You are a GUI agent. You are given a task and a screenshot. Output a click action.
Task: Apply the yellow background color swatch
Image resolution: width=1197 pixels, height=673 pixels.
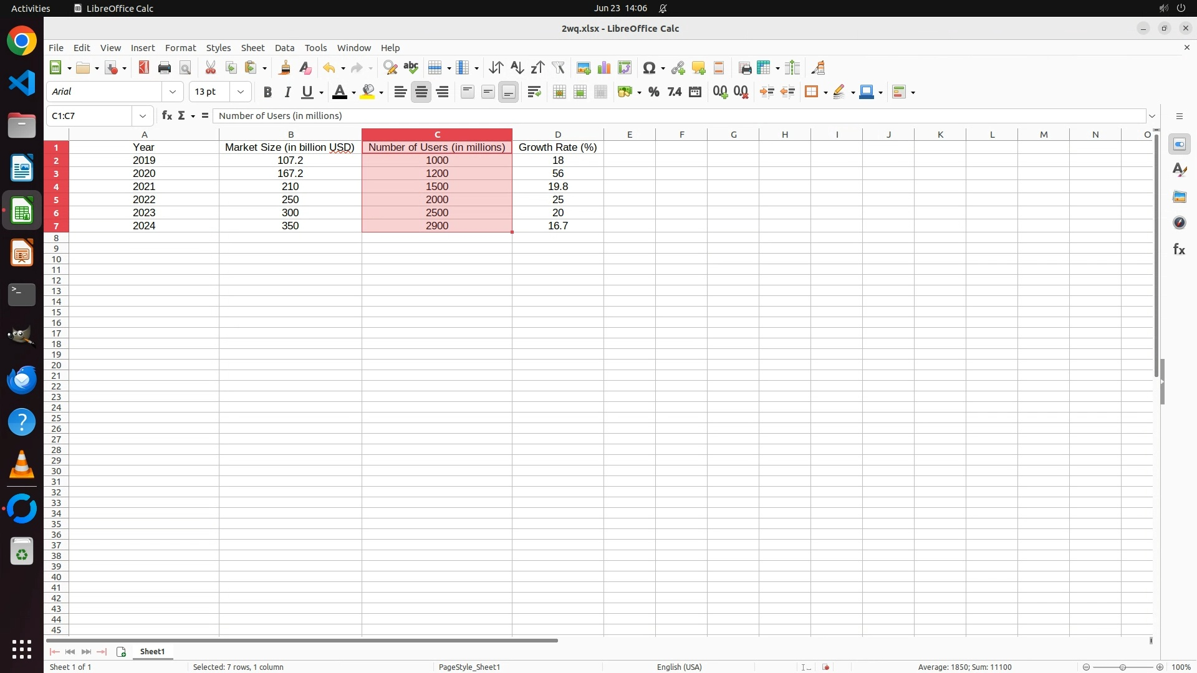pyautogui.click(x=368, y=92)
